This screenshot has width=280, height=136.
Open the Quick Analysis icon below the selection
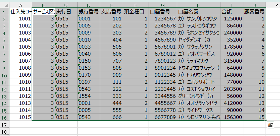(271, 125)
